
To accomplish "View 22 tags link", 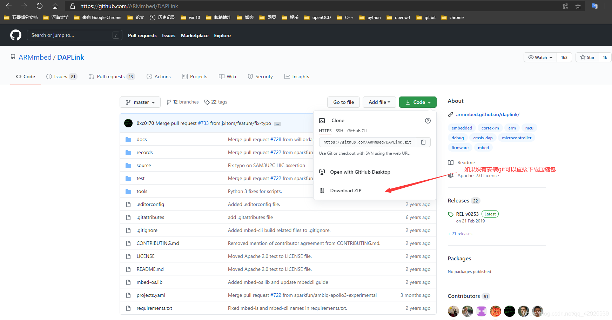I will [x=216, y=102].
